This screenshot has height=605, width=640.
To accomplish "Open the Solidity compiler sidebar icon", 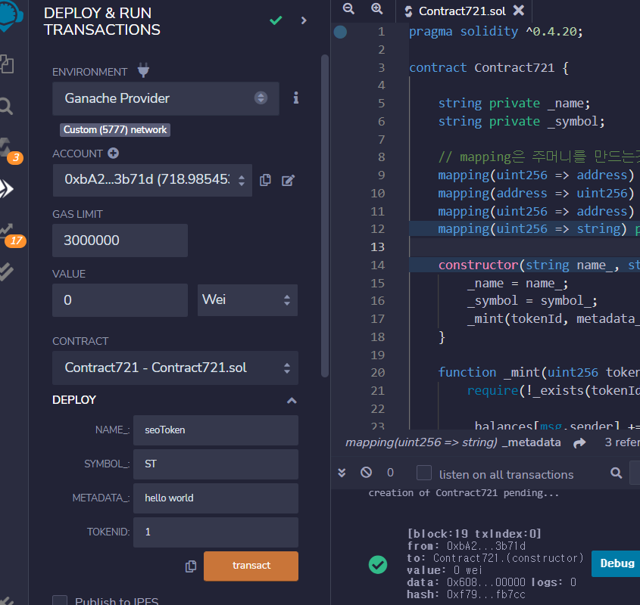I will pos(6,147).
